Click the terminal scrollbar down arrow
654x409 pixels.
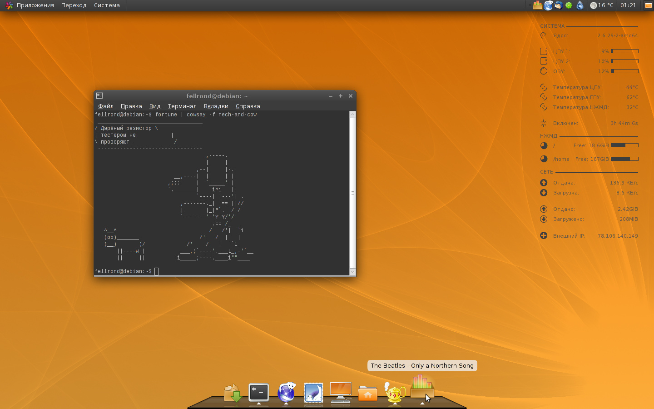352,272
